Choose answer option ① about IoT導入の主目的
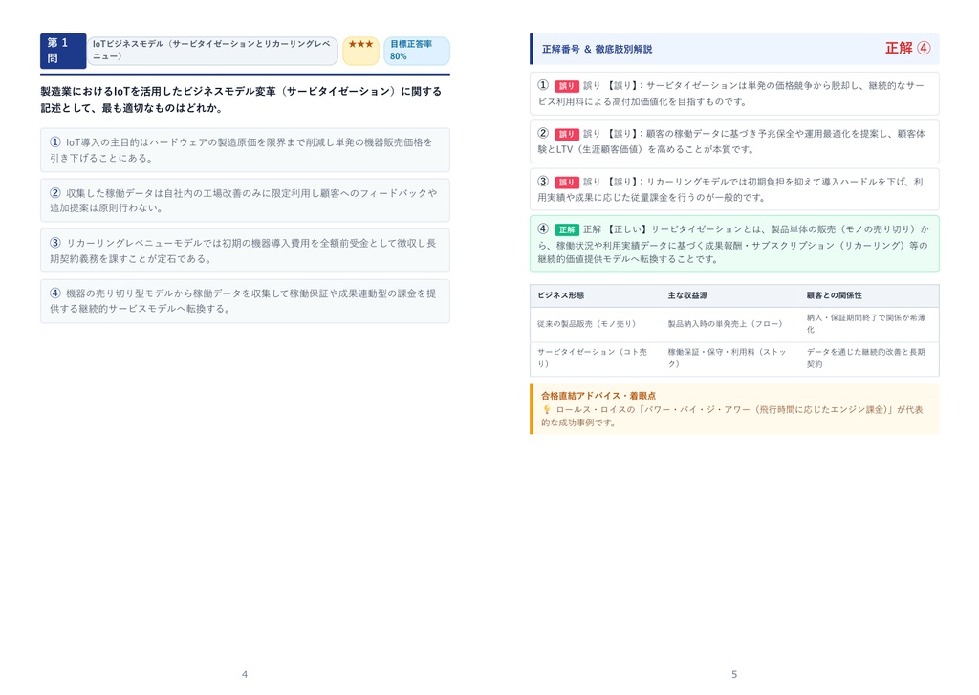Viewport: 979px width, 695px height. (x=245, y=150)
